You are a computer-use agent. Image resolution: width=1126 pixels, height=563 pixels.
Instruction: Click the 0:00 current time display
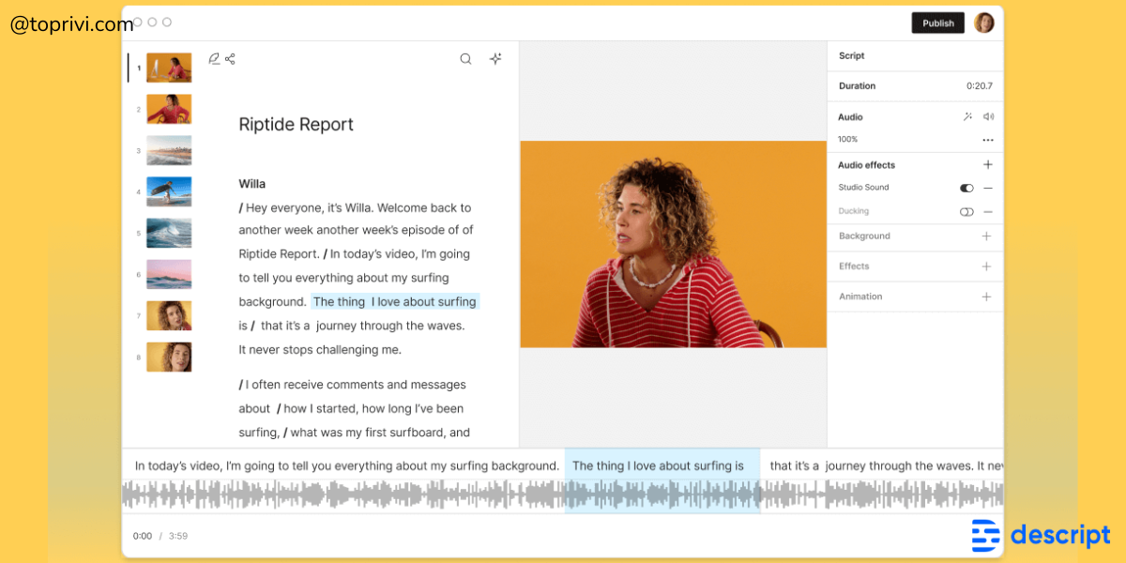[x=143, y=537]
